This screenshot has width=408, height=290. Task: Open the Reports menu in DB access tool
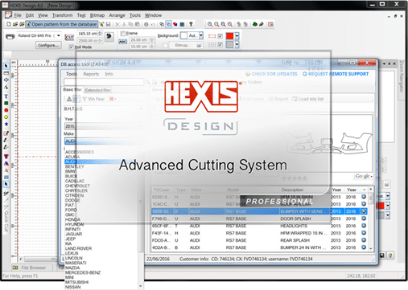pyautogui.click(x=91, y=74)
